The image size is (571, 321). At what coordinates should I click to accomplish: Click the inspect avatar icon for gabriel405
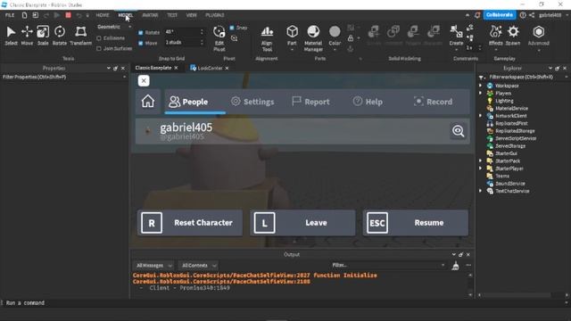pyautogui.click(x=458, y=131)
